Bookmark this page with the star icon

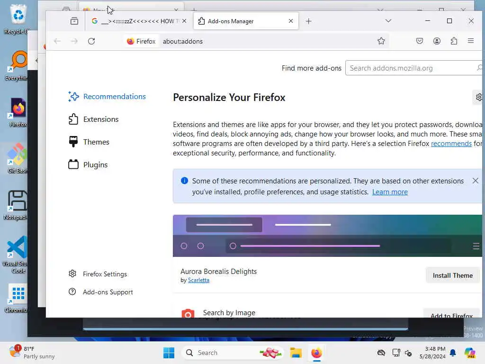coord(381,41)
